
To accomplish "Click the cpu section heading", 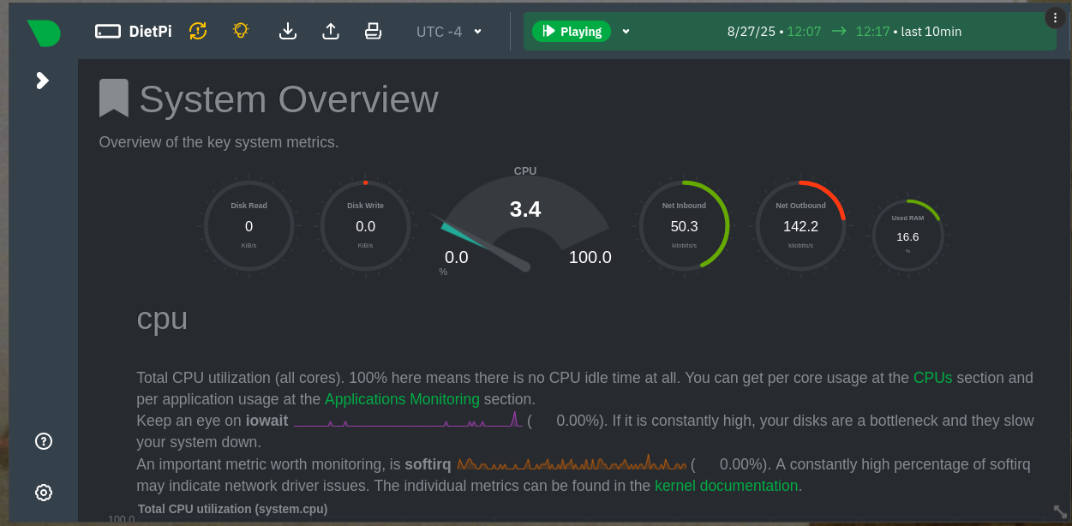I will pyautogui.click(x=162, y=319).
